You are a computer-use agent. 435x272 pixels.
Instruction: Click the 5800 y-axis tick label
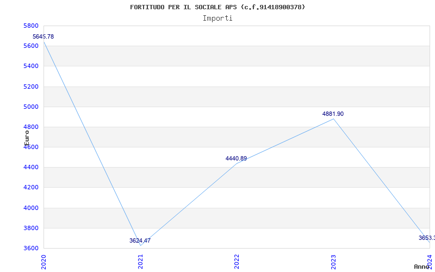[x=31, y=26]
